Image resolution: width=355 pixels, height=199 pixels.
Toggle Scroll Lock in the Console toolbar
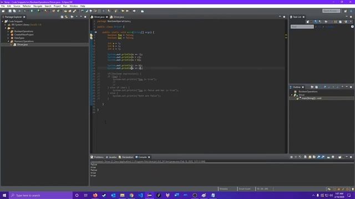(310, 157)
